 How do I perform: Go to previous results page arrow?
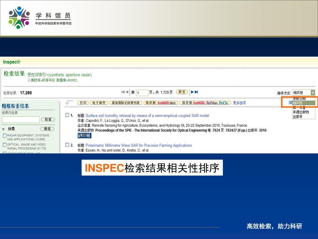[127, 92]
